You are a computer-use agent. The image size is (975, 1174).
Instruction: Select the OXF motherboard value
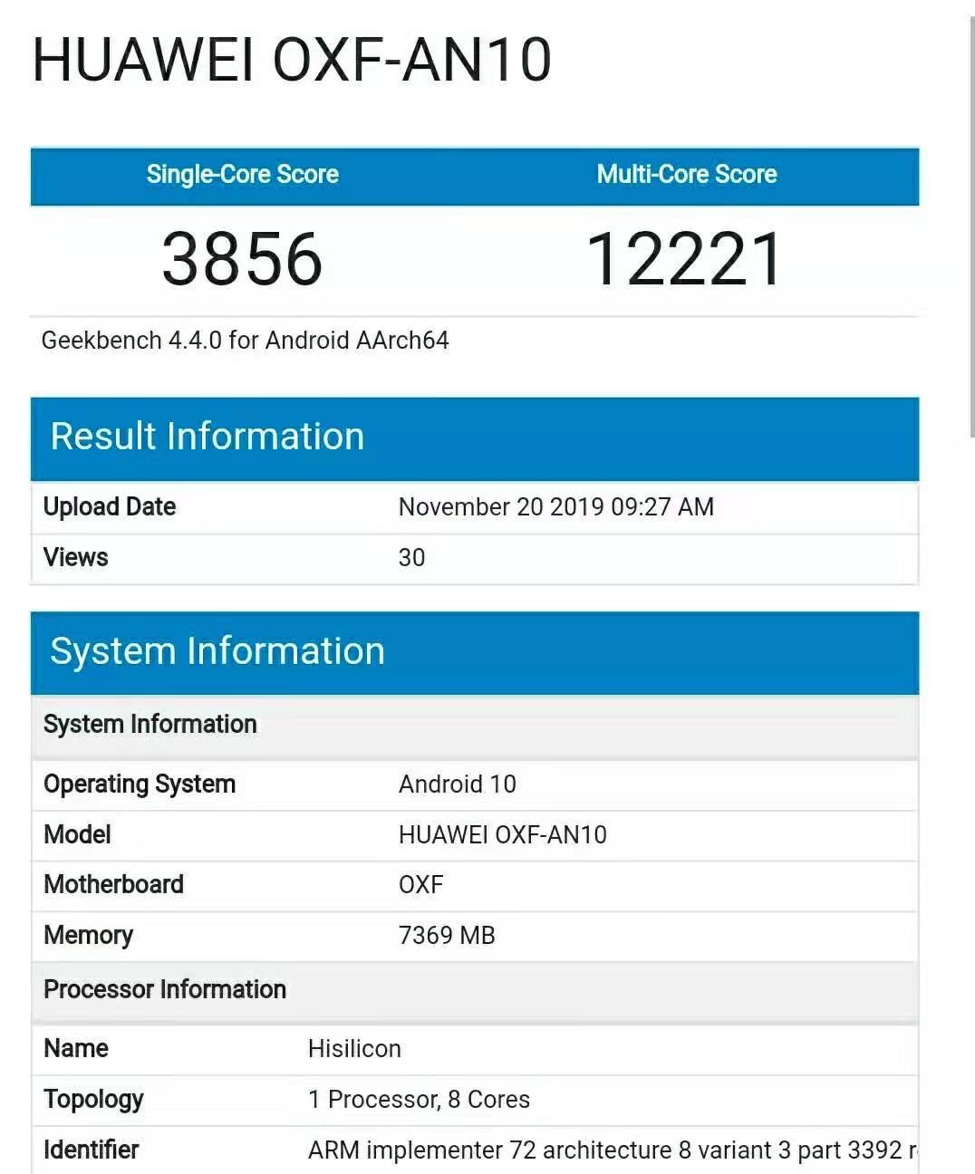pyautogui.click(x=420, y=885)
